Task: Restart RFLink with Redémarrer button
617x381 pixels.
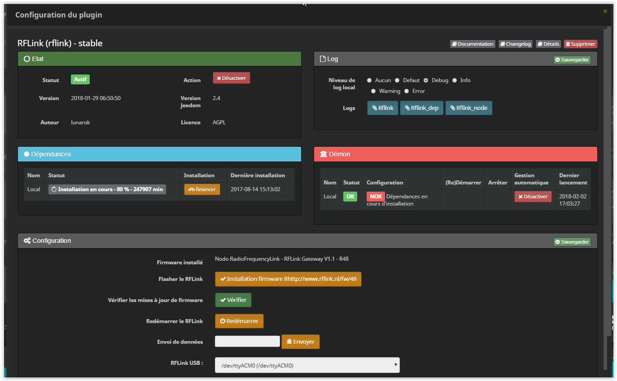Action: 239,321
